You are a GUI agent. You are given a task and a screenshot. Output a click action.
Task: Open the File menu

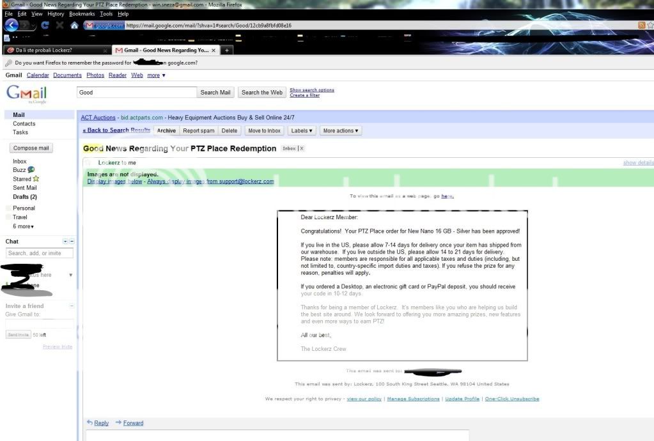tap(8, 14)
